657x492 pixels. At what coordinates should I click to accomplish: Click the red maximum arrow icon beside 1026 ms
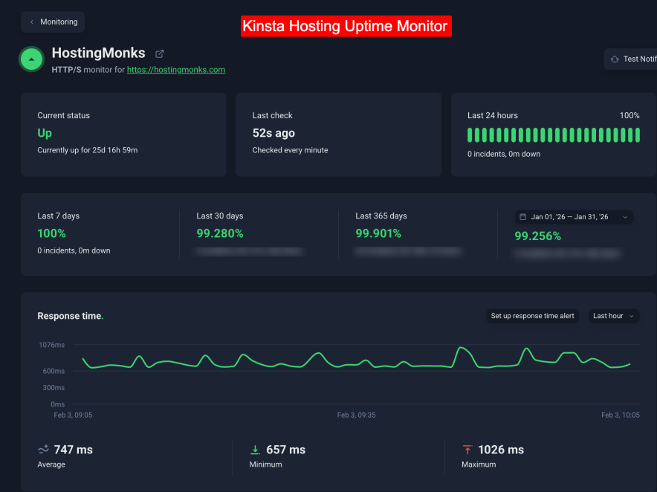pos(467,449)
